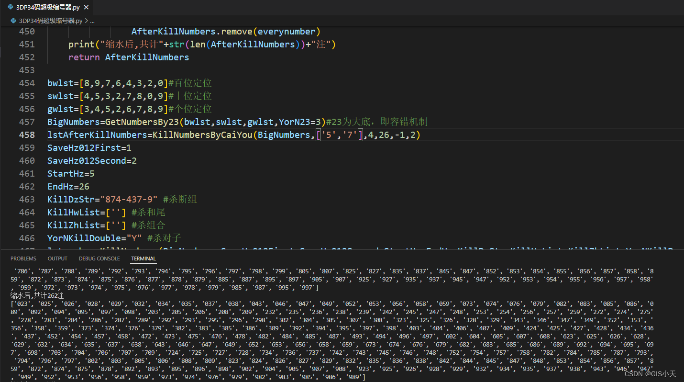Click the lstAfterKillNumbers variable on line 458

(97, 135)
